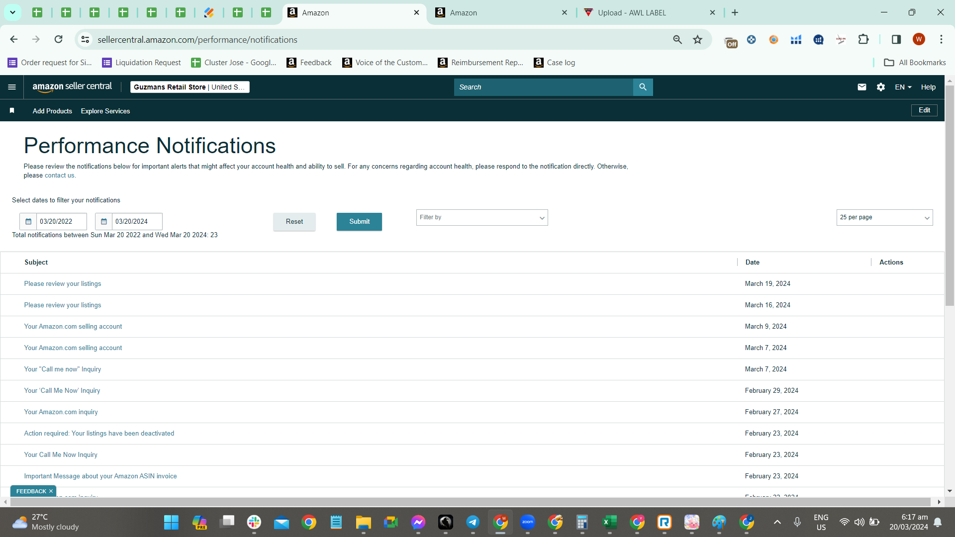The height and width of the screenshot is (537, 955).
Task: Click the Reset button
Action: point(294,222)
